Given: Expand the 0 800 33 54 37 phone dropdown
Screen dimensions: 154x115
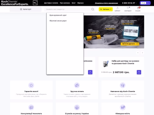Looking at the screenshot, I should click(129, 3).
